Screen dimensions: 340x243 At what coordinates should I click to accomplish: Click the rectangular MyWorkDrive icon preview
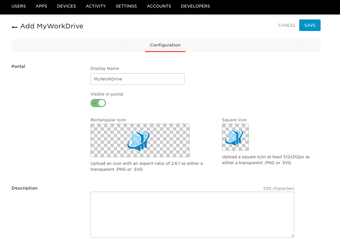click(x=140, y=140)
